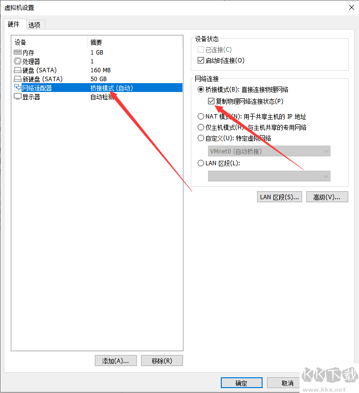Choose the 自定义(U) custom network radio
Screen dimensions: 359x393
(x=201, y=138)
